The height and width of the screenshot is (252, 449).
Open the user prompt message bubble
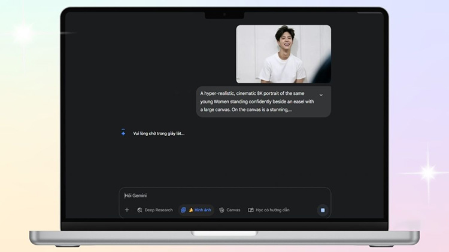coord(263,102)
